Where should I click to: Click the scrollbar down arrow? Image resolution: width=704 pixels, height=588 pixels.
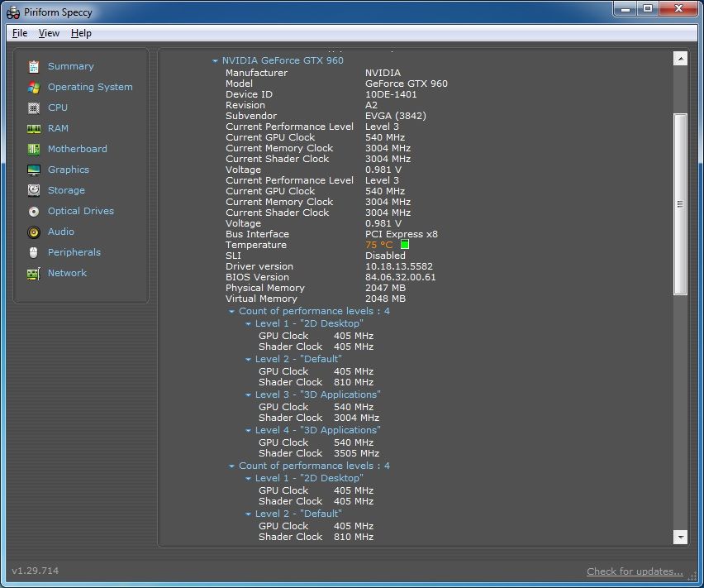pyautogui.click(x=681, y=537)
